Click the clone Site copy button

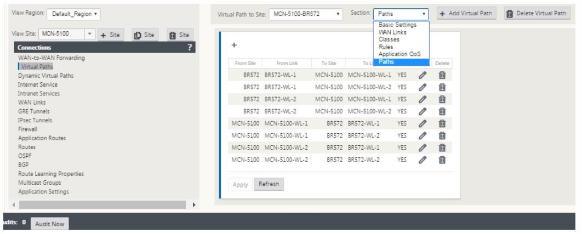pyautogui.click(x=145, y=35)
